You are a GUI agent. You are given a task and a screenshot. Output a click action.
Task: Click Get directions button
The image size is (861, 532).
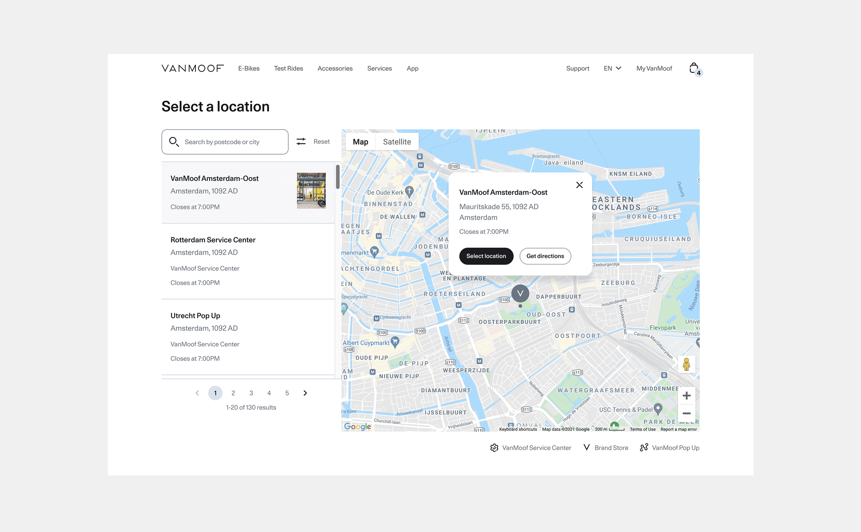[545, 256]
